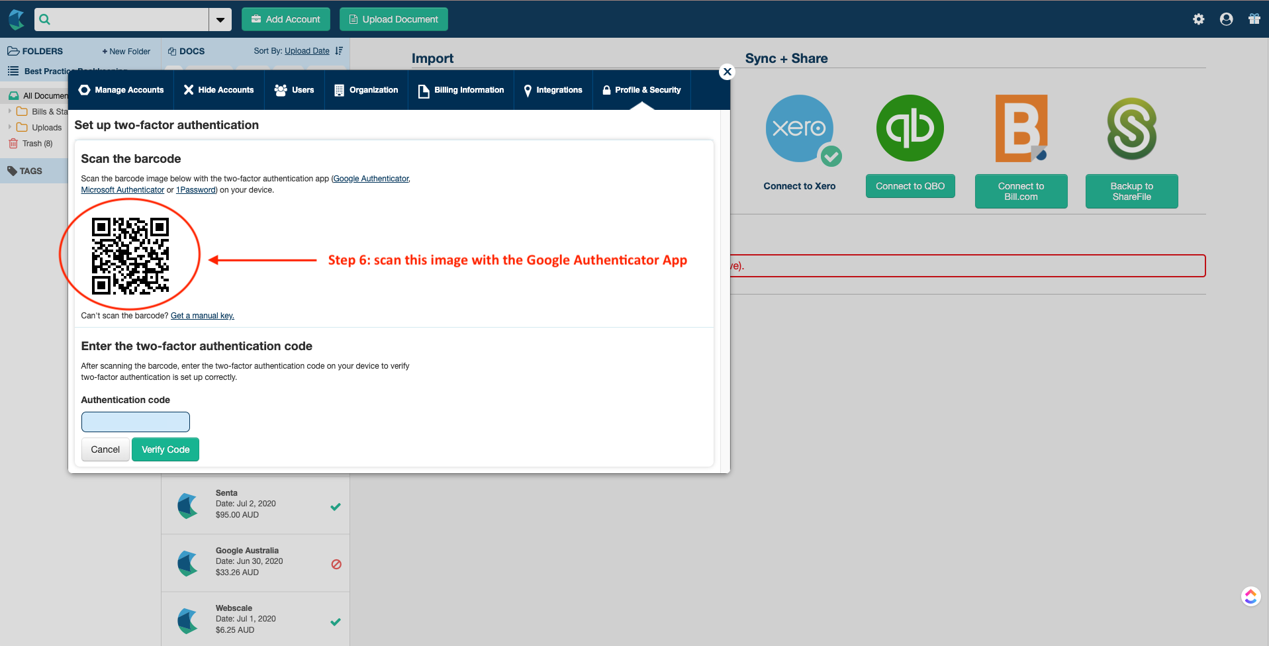Click the Google Australia document logo icon
This screenshot has width=1269, height=646.
[188, 563]
